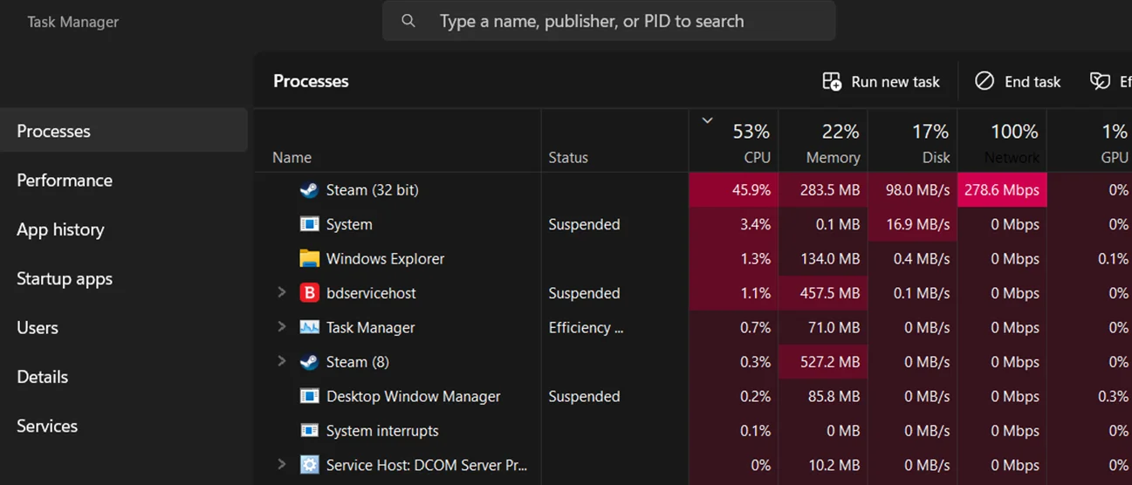Sort by the GPU column header
This screenshot has height=485, width=1132.
pos(1090,140)
